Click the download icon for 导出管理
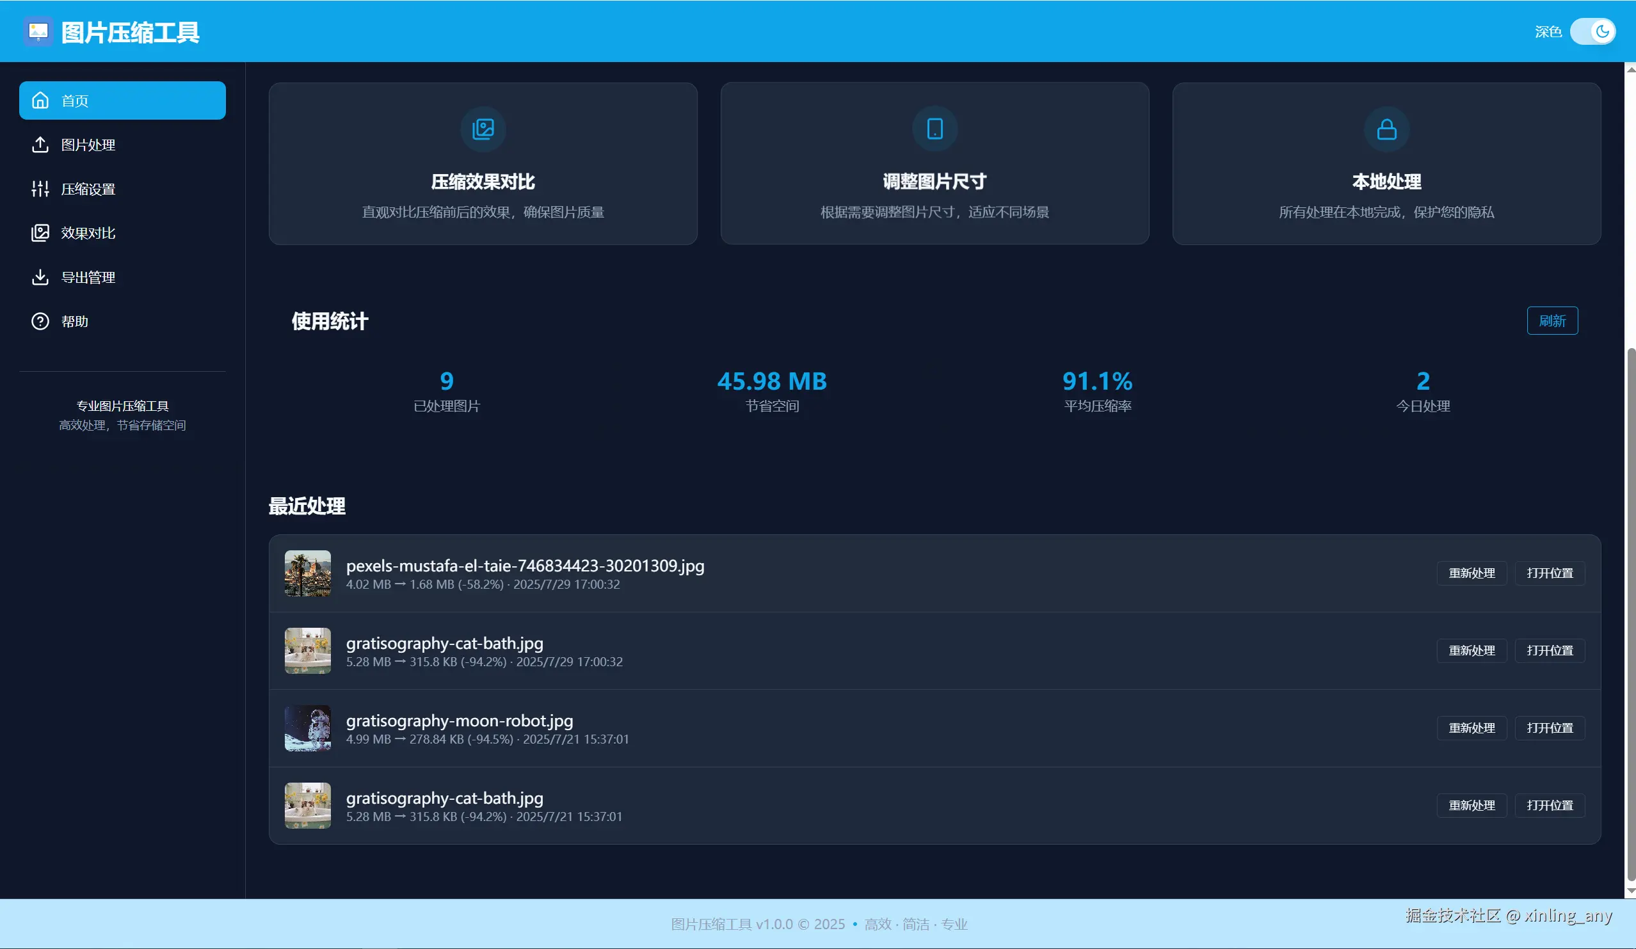 40,277
